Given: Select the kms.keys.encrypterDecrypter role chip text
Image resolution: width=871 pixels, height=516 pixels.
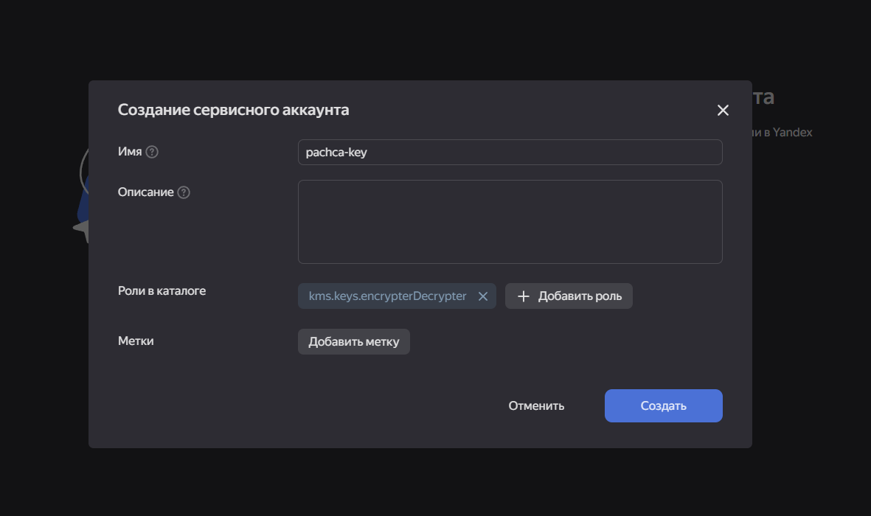Looking at the screenshot, I should click(387, 296).
